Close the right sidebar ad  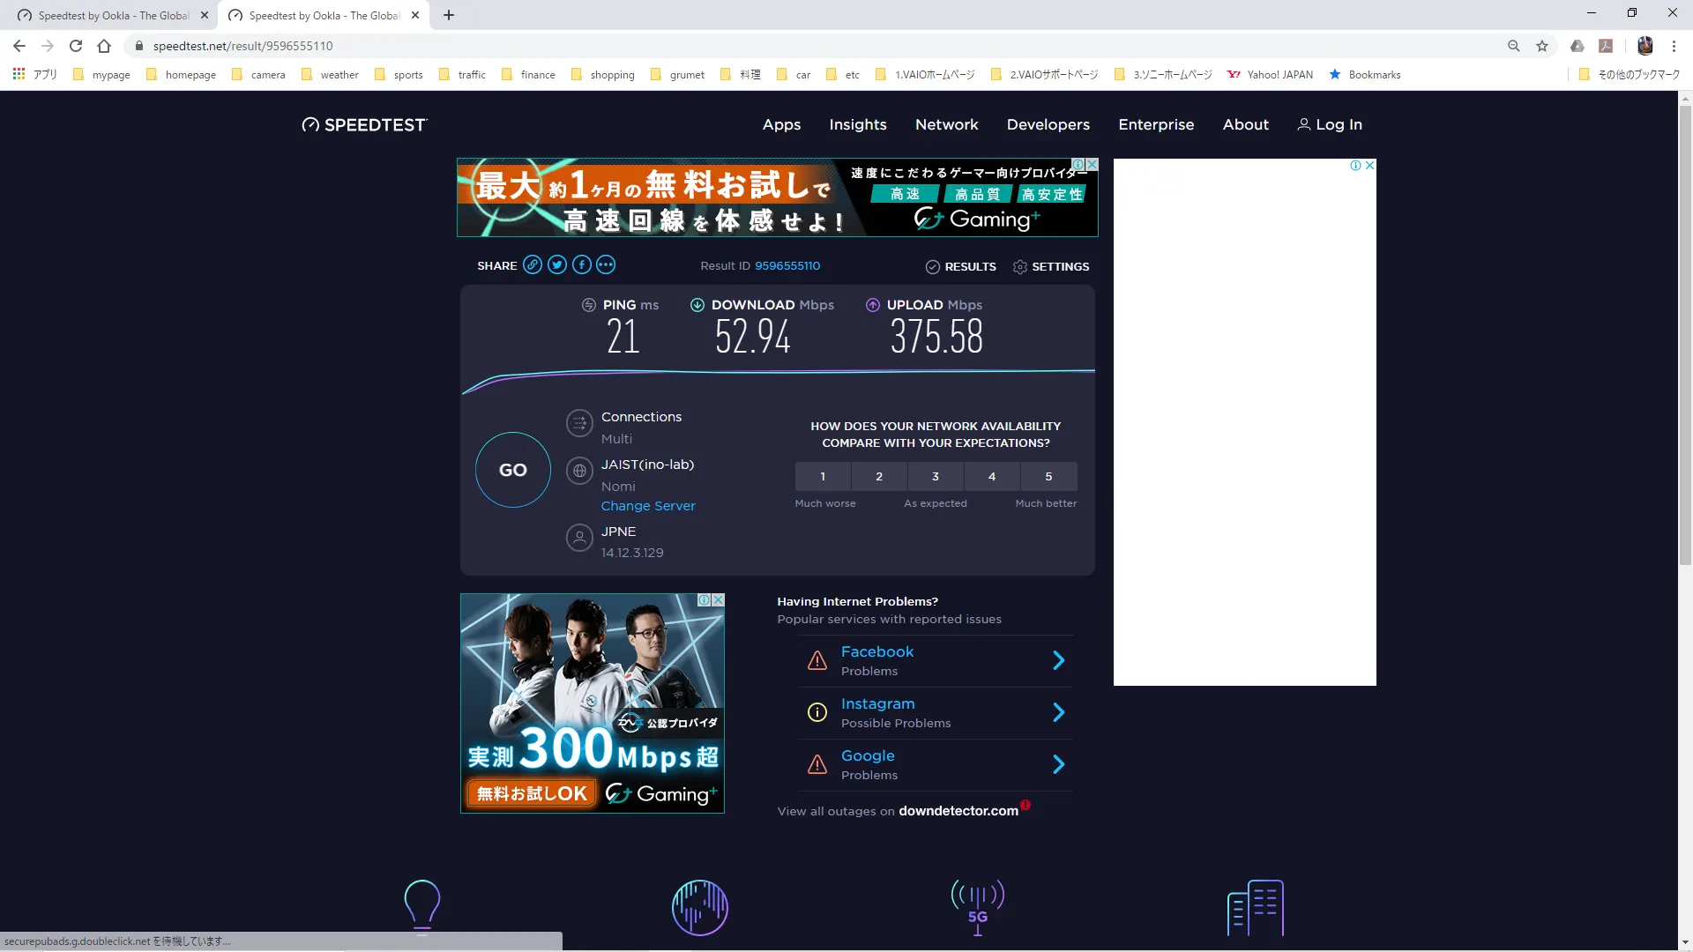point(1369,166)
